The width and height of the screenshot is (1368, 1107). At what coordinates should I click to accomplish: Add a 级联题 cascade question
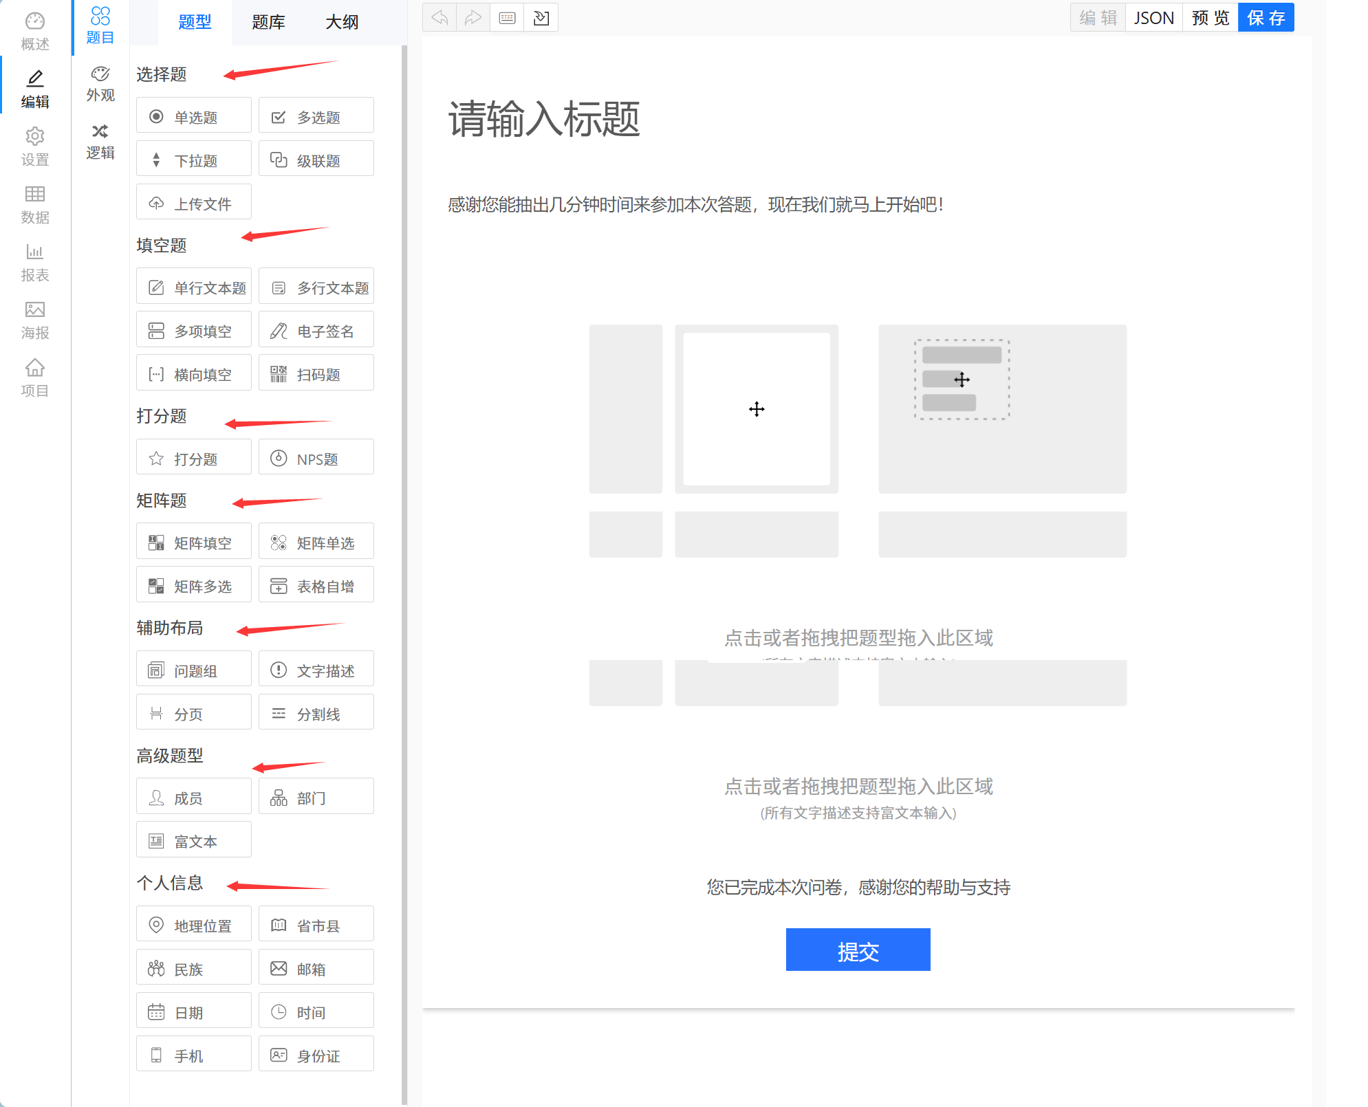click(x=316, y=160)
